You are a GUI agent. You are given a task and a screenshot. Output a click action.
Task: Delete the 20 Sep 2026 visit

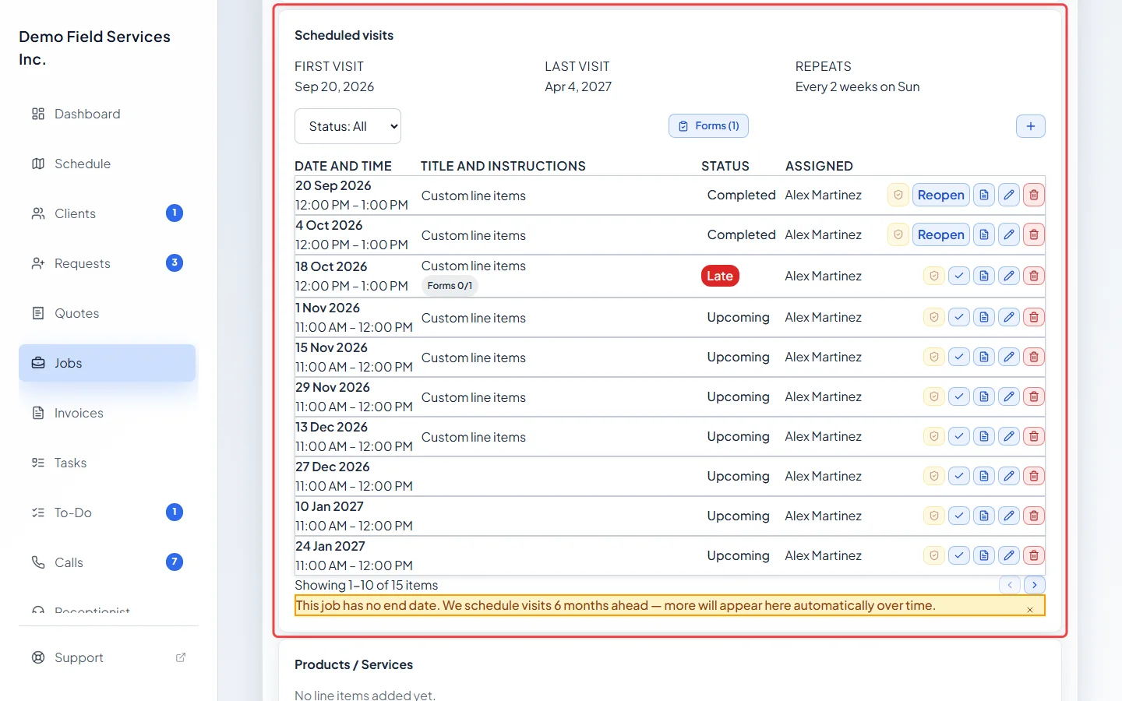[x=1034, y=195]
